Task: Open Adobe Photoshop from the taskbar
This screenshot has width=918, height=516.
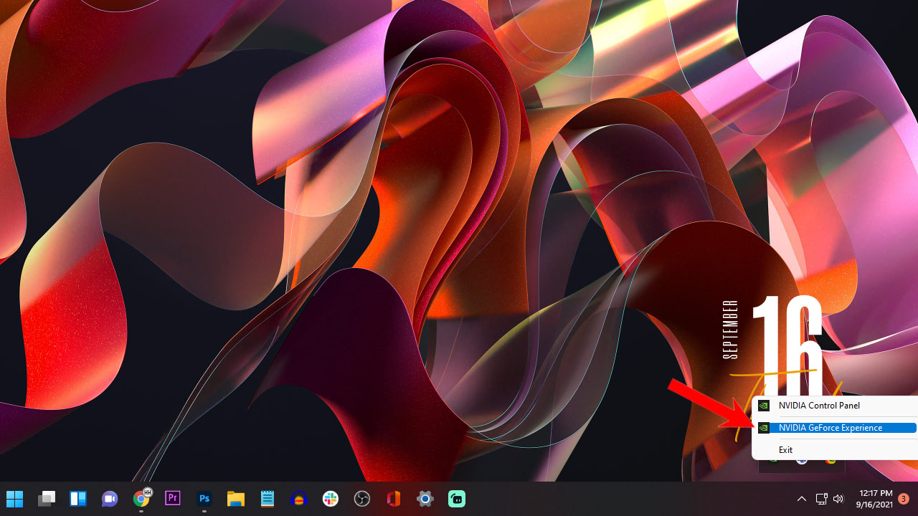Action: coord(204,499)
